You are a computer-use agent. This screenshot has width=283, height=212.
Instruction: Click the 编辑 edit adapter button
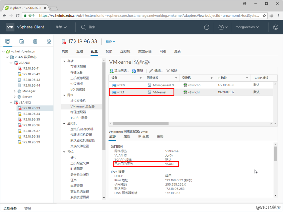156,71
